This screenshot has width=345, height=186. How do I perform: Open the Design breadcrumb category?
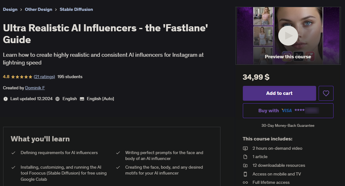tap(10, 9)
